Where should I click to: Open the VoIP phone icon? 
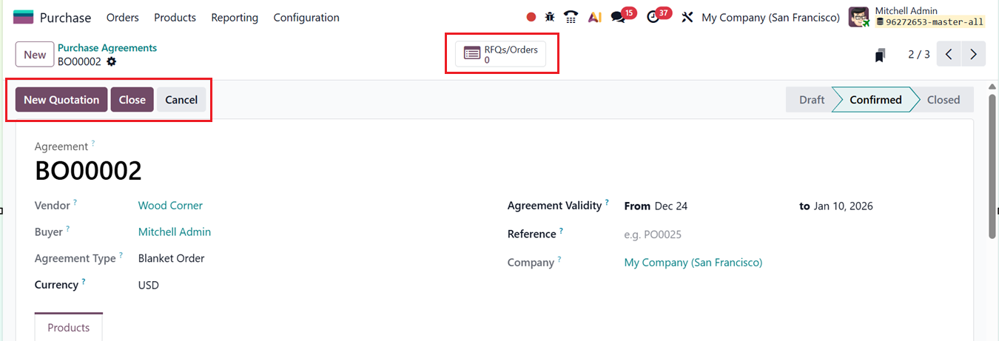click(571, 17)
